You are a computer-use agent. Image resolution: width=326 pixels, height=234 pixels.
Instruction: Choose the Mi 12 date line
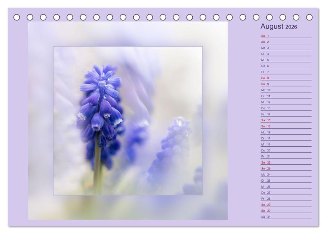click(x=286, y=102)
